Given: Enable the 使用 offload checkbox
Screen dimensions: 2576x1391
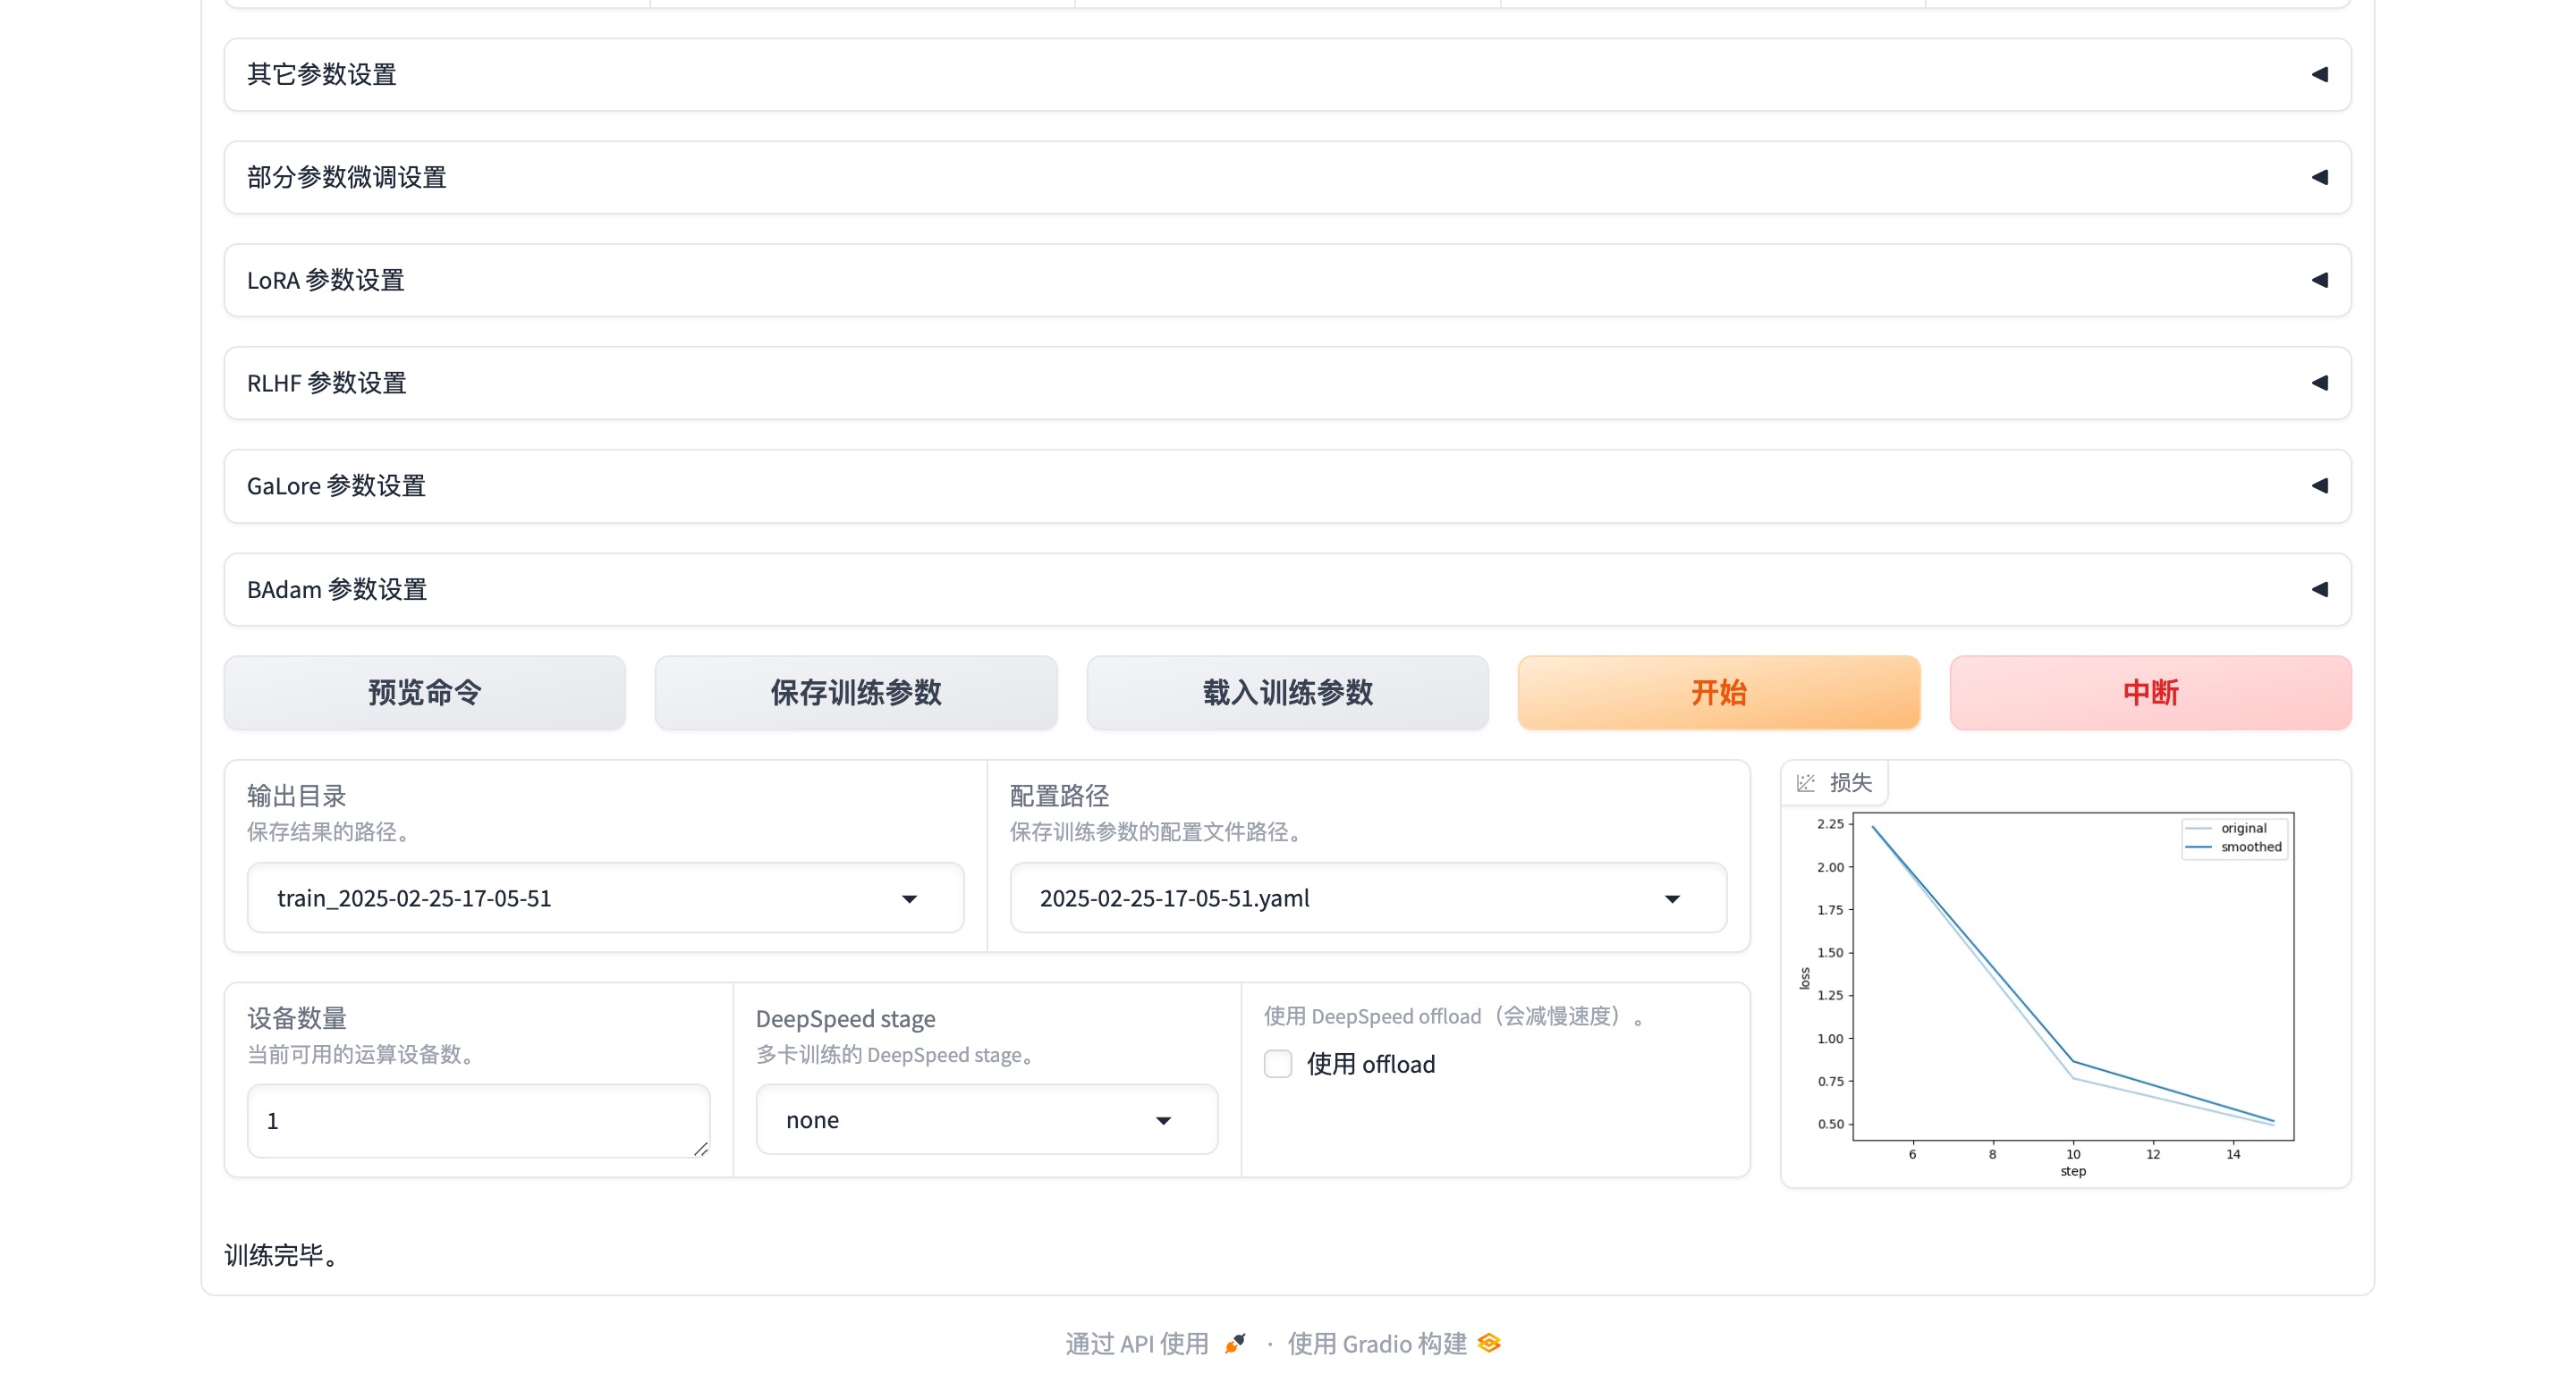Looking at the screenshot, I should [x=1277, y=1063].
